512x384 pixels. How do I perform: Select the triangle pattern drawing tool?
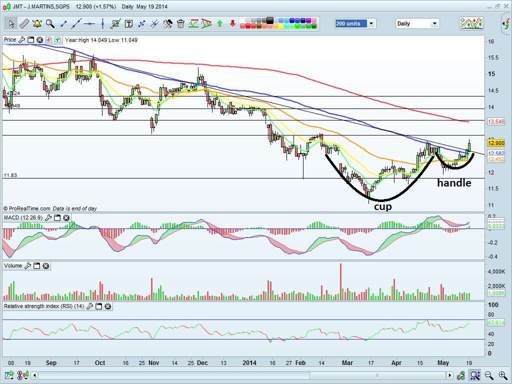click(x=206, y=23)
